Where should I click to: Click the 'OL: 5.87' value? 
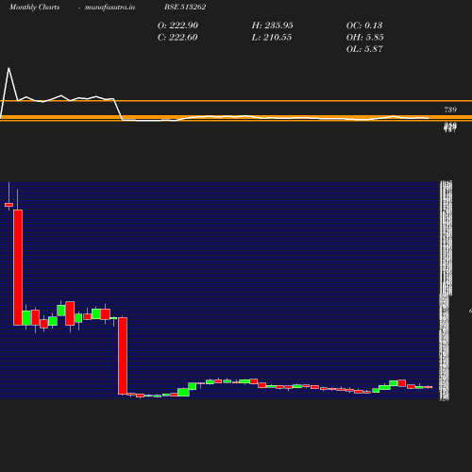[364, 49]
